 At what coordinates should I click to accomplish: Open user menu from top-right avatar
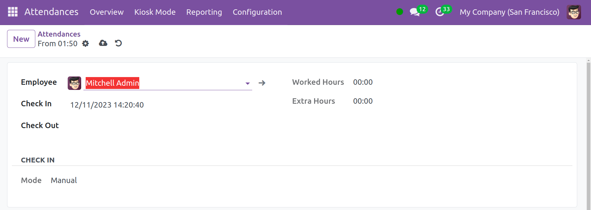click(573, 12)
